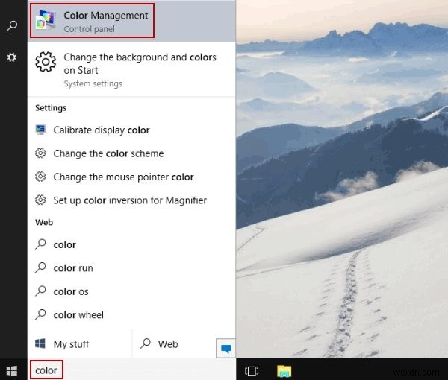
Task: Open the Color Management control panel result
Action: pyautogui.click(x=131, y=21)
